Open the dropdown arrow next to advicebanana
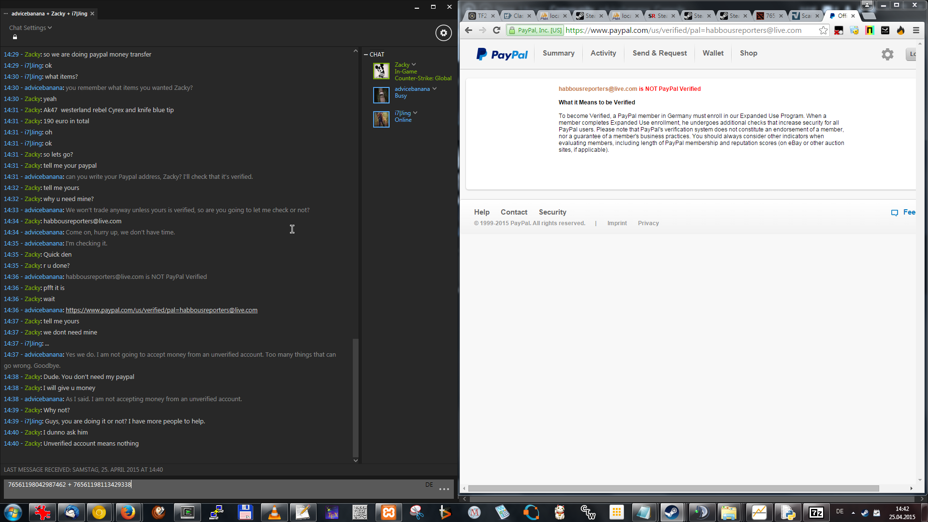 [435, 89]
